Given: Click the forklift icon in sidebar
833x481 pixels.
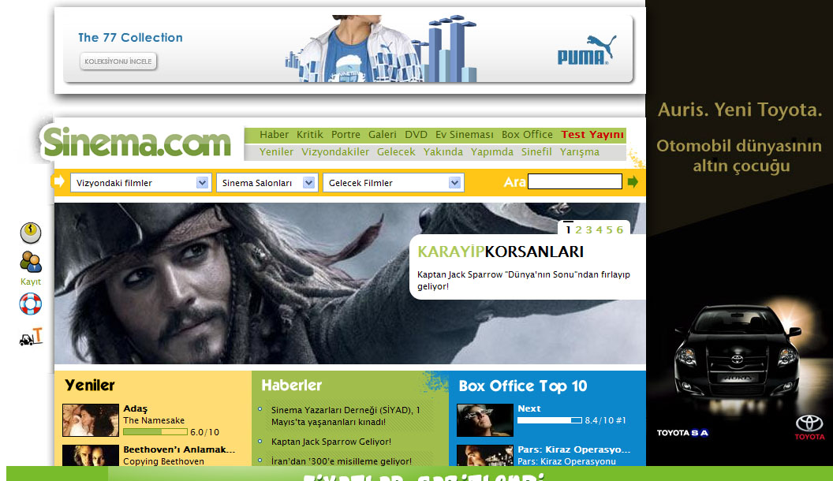Looking at the screenshot, I should (x=31, y=337).
